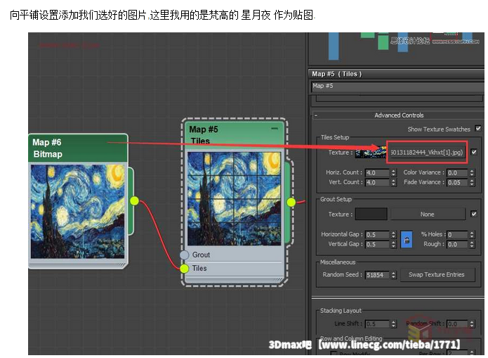The height and width of the screenshot is (358, 488).
Task: Click the Map #5 Tiles output socket
Action: pos(291,202)
